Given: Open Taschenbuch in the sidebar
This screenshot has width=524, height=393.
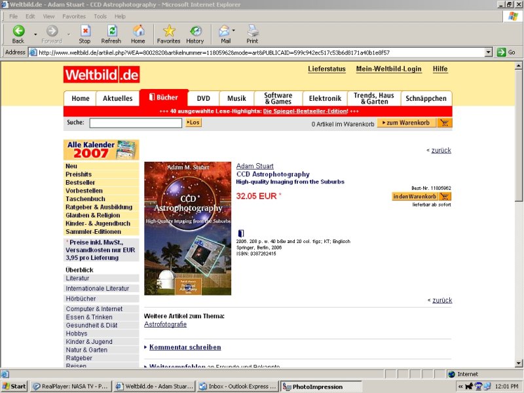Looking at the screenshot, I should (x=85, y=199).
